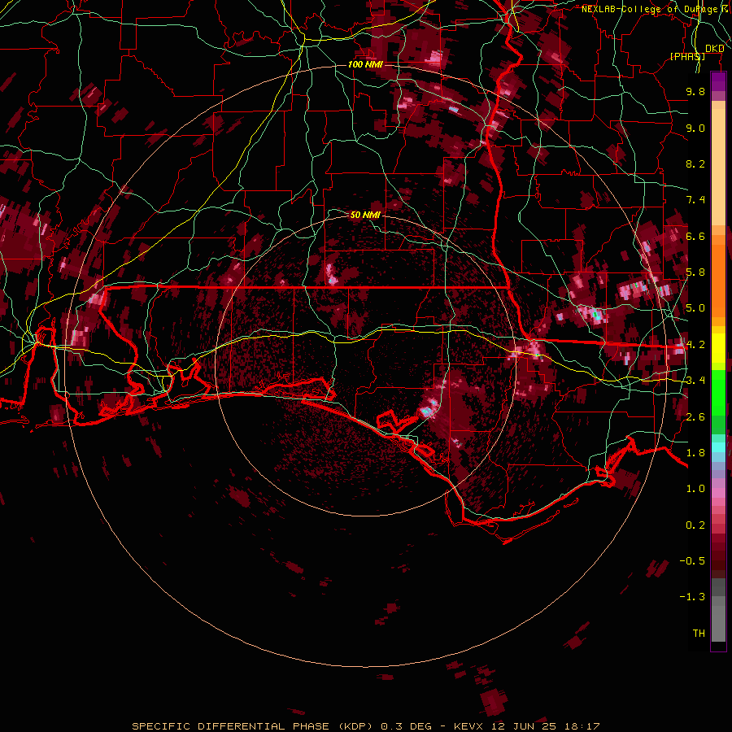This screenshot has width=732, height=732.
Task: Select the 9.0 value on the legend
Action: point(695,128)
